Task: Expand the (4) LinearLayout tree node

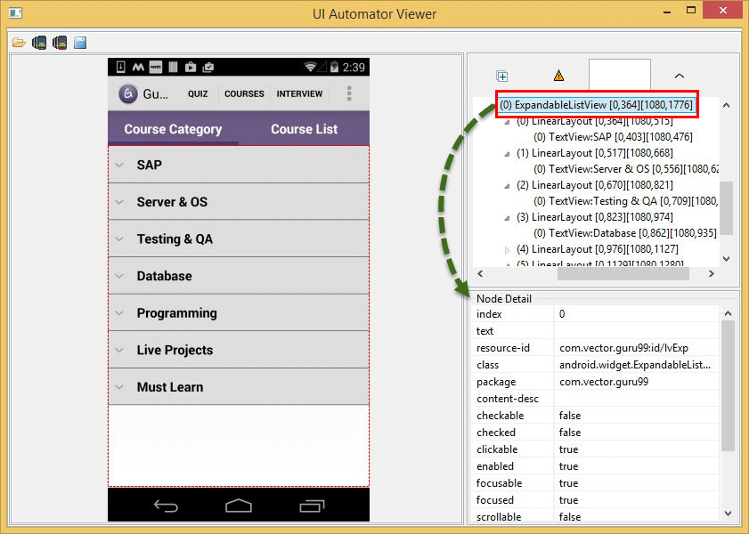Action: click(x=509, y=249)
